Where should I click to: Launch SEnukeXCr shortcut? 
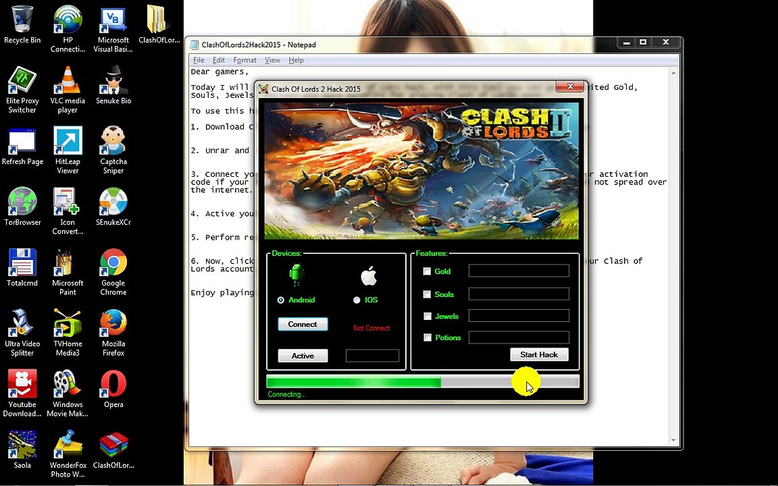tap(113, 207)
